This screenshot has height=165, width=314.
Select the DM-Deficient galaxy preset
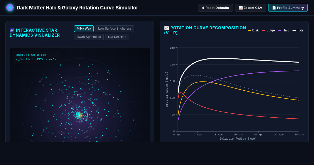point(117,37)
